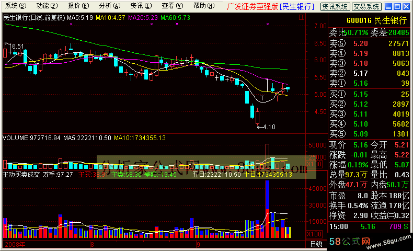Viewport: 413px width, 251px height.
Task: Click the tallest volume bar in the volume pane
Action: point(267,156)
